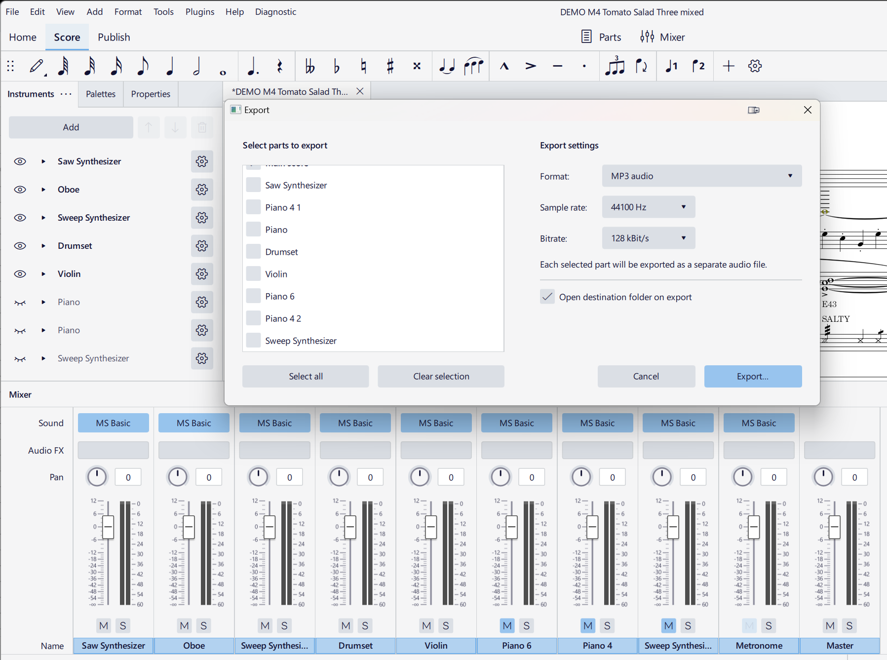Add marcato articulation

pos(504,66)
